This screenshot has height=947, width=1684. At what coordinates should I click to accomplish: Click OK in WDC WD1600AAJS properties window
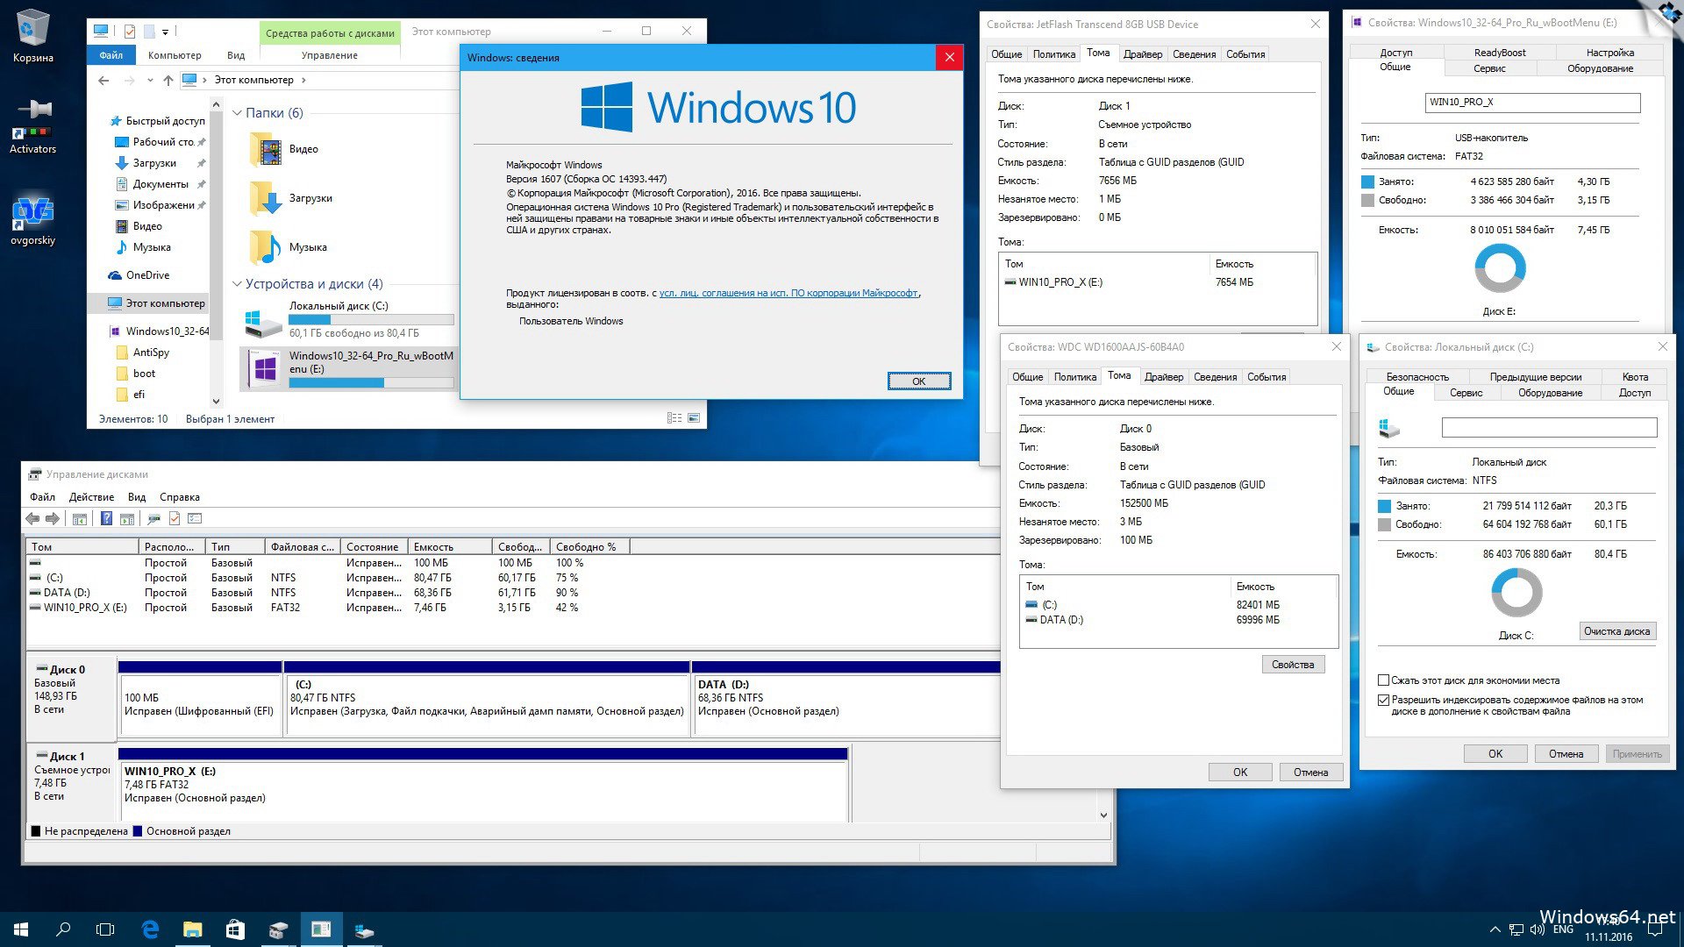[1240, 773]
